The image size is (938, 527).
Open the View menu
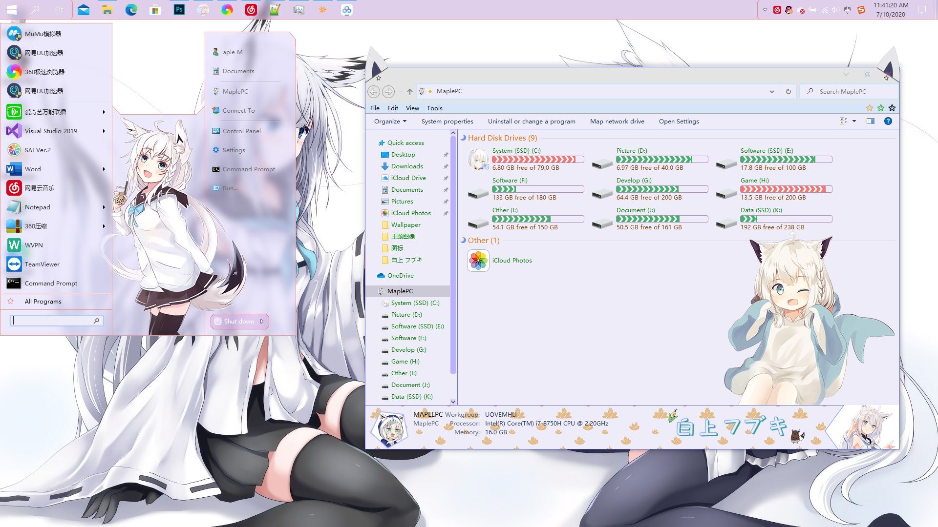(412, 108)
